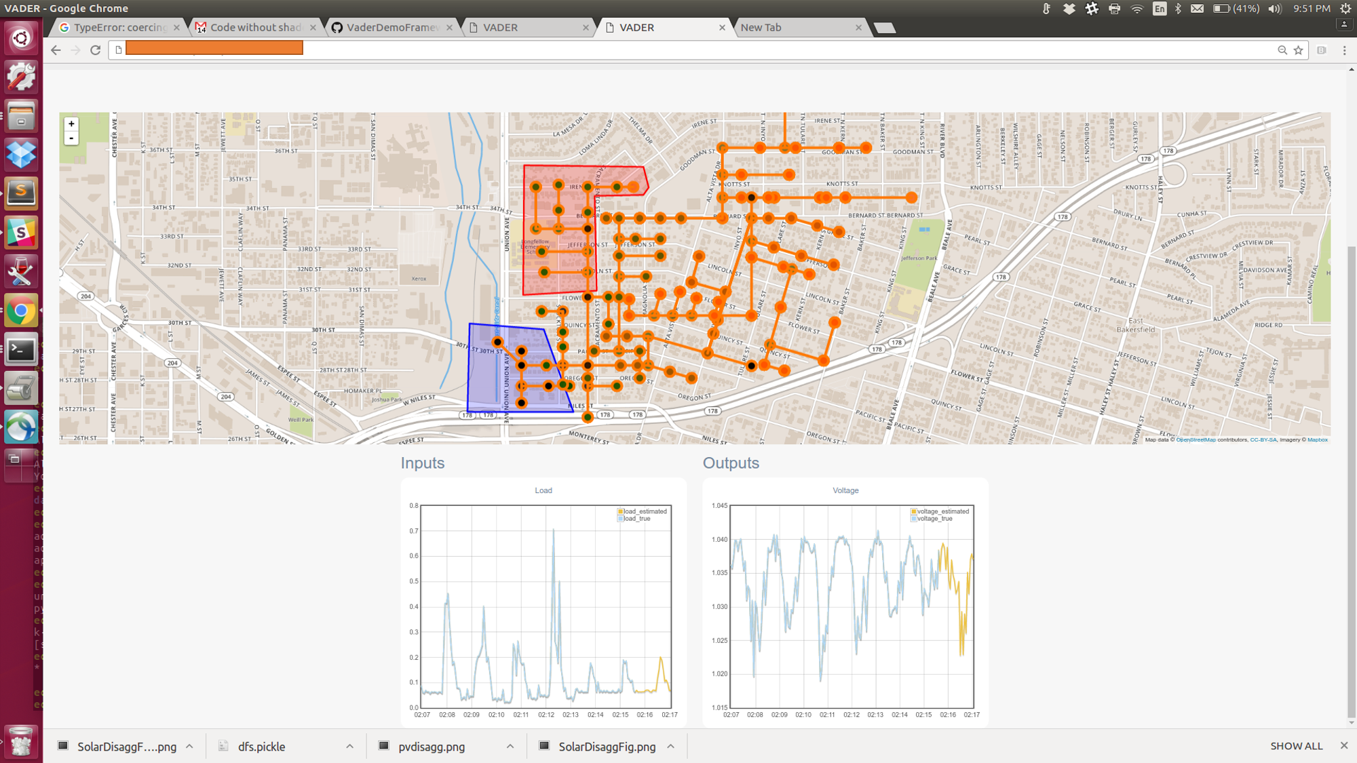The height and width of the screenshot is (763, 1357).
Task: Click SHOW ALL downloads button
Action: (x=1296, y=746)
